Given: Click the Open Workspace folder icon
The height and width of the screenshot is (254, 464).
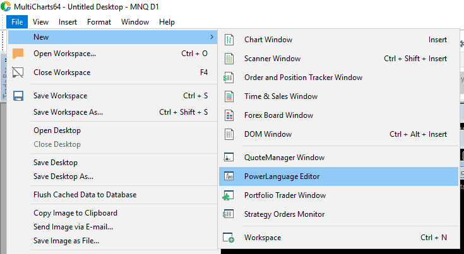Looking at the screenshot, I should [x=18, y=54].
